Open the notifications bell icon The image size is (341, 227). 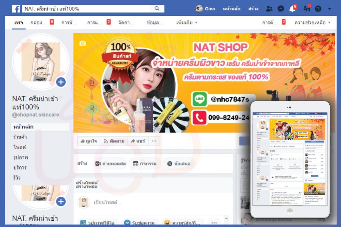pos(292,9)
